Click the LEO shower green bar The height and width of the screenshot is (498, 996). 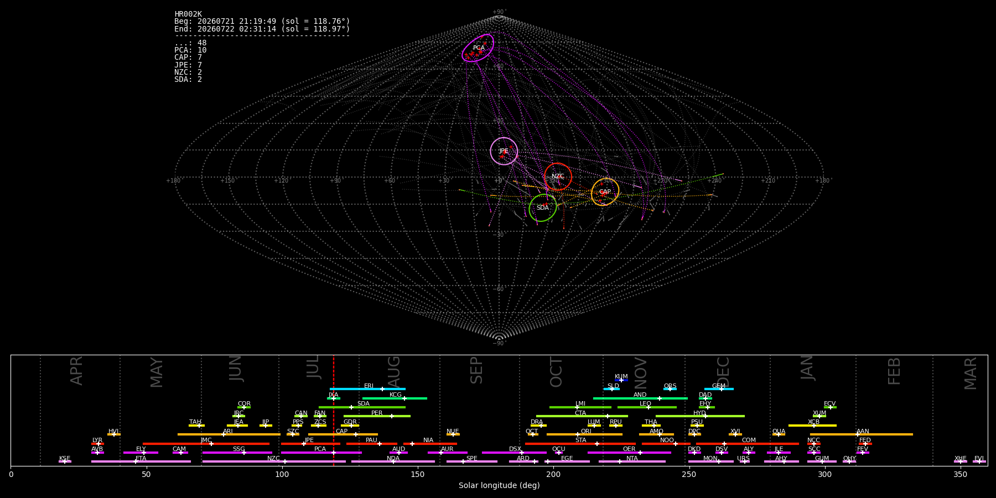tap(647, 407)
